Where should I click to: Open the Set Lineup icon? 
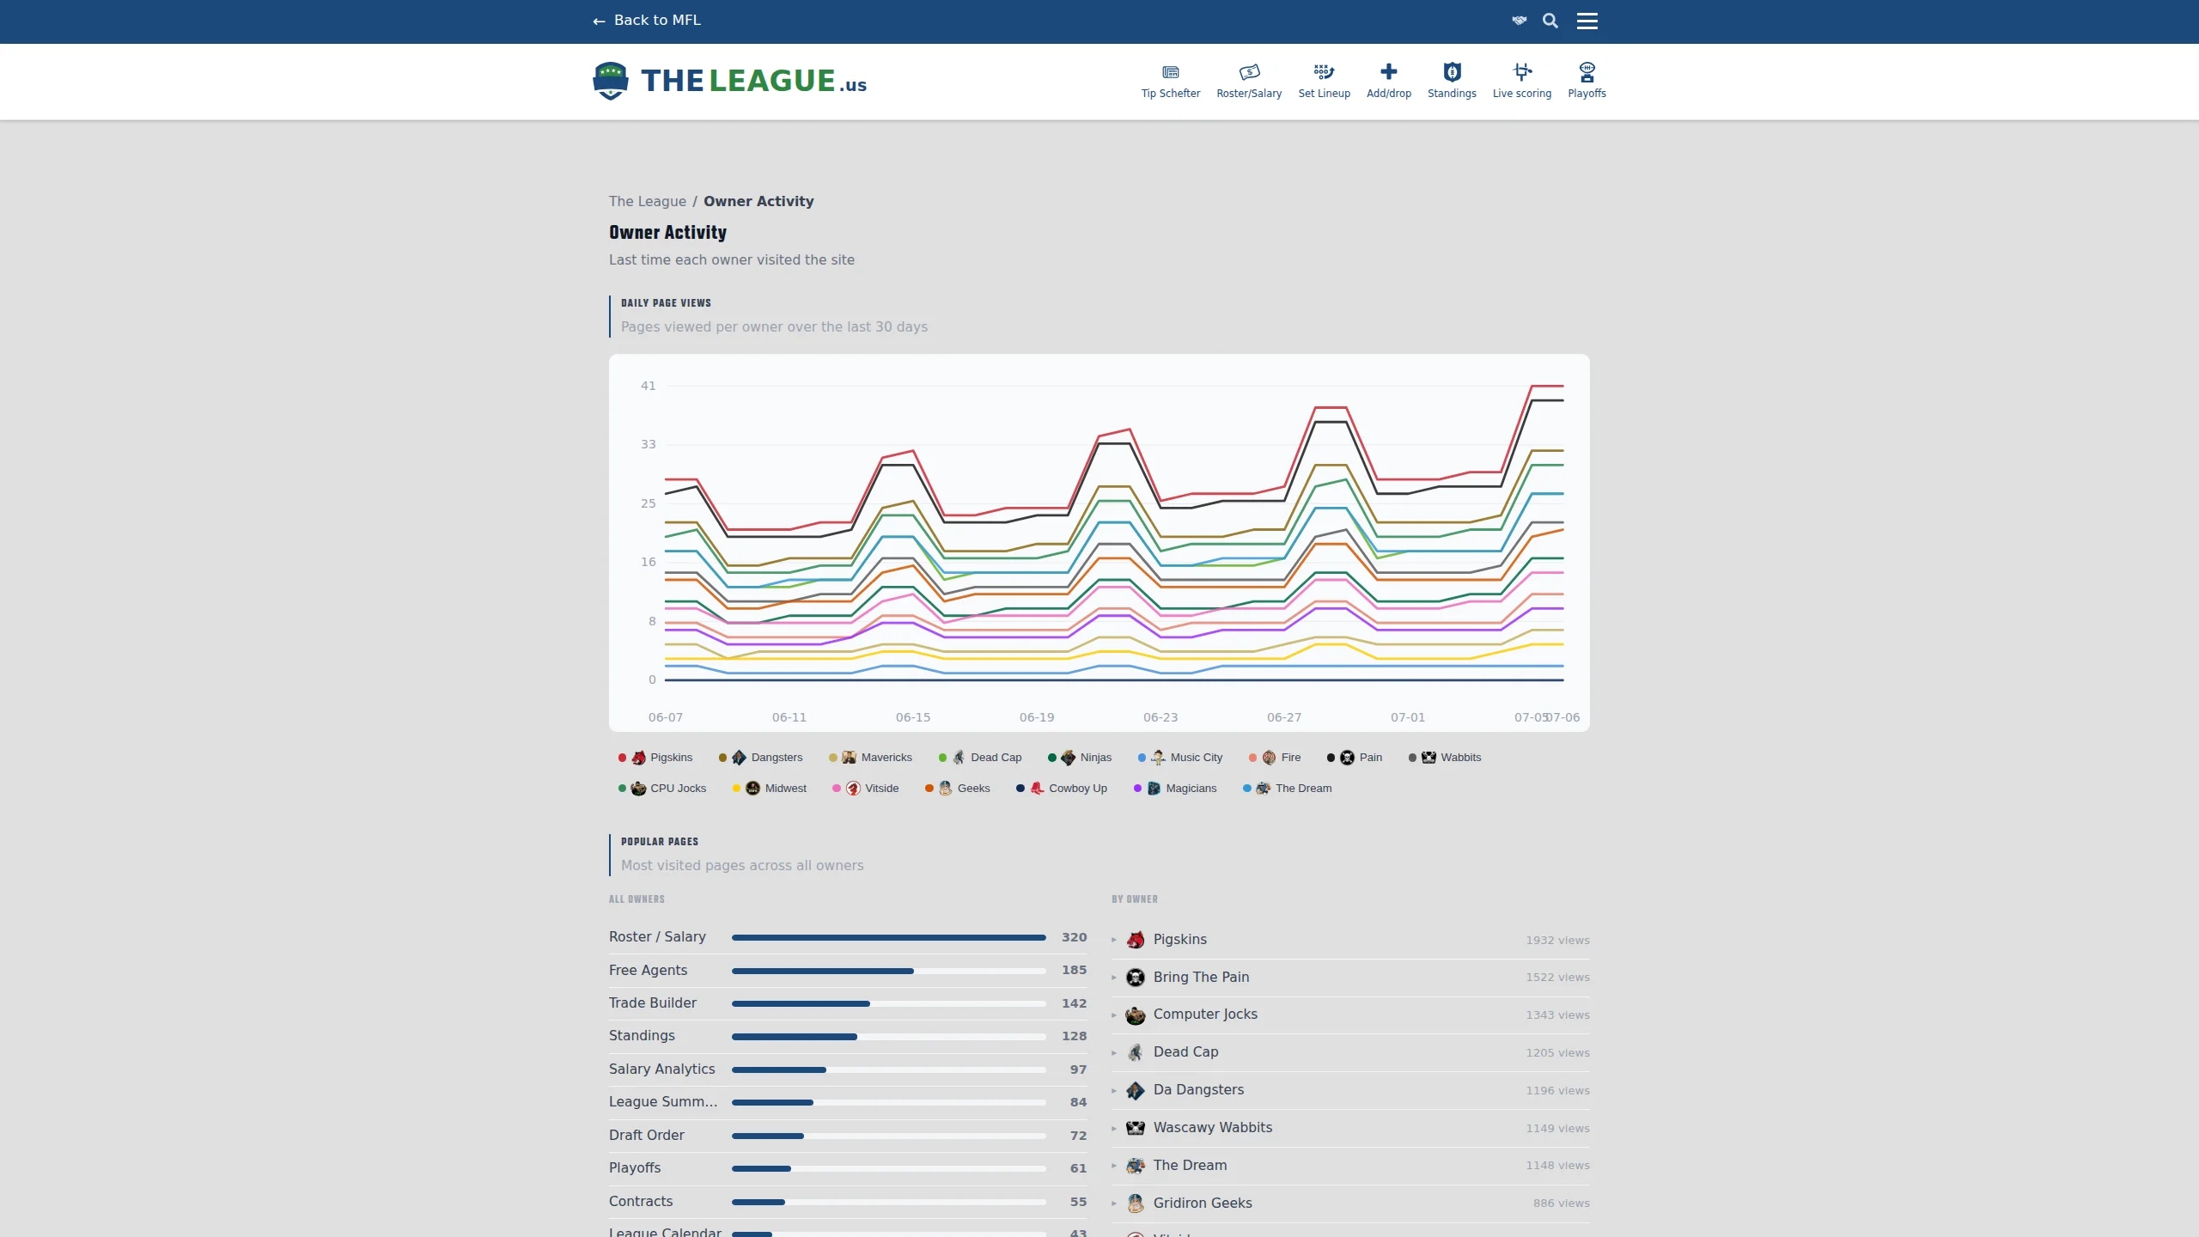tap(1324, 81)
